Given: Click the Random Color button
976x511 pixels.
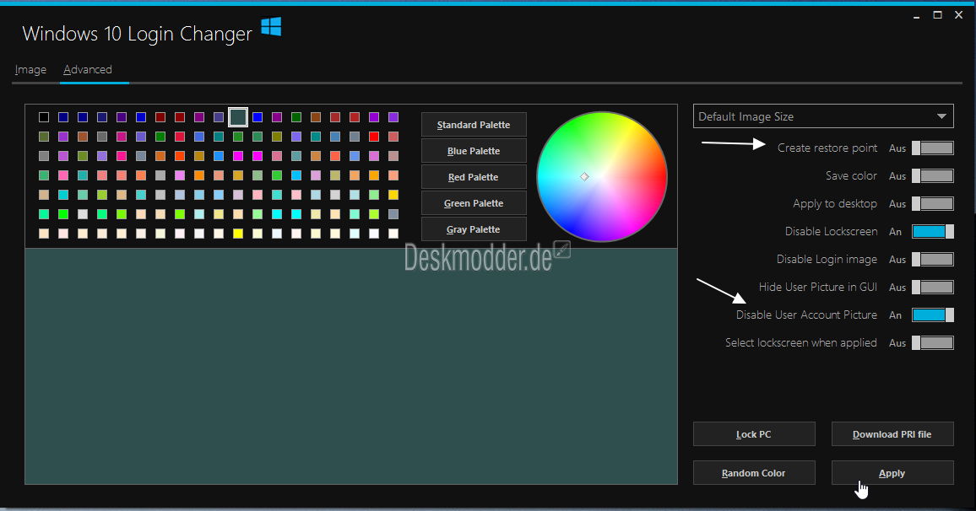Looking at the screenshot, I should tap(754, 473).
